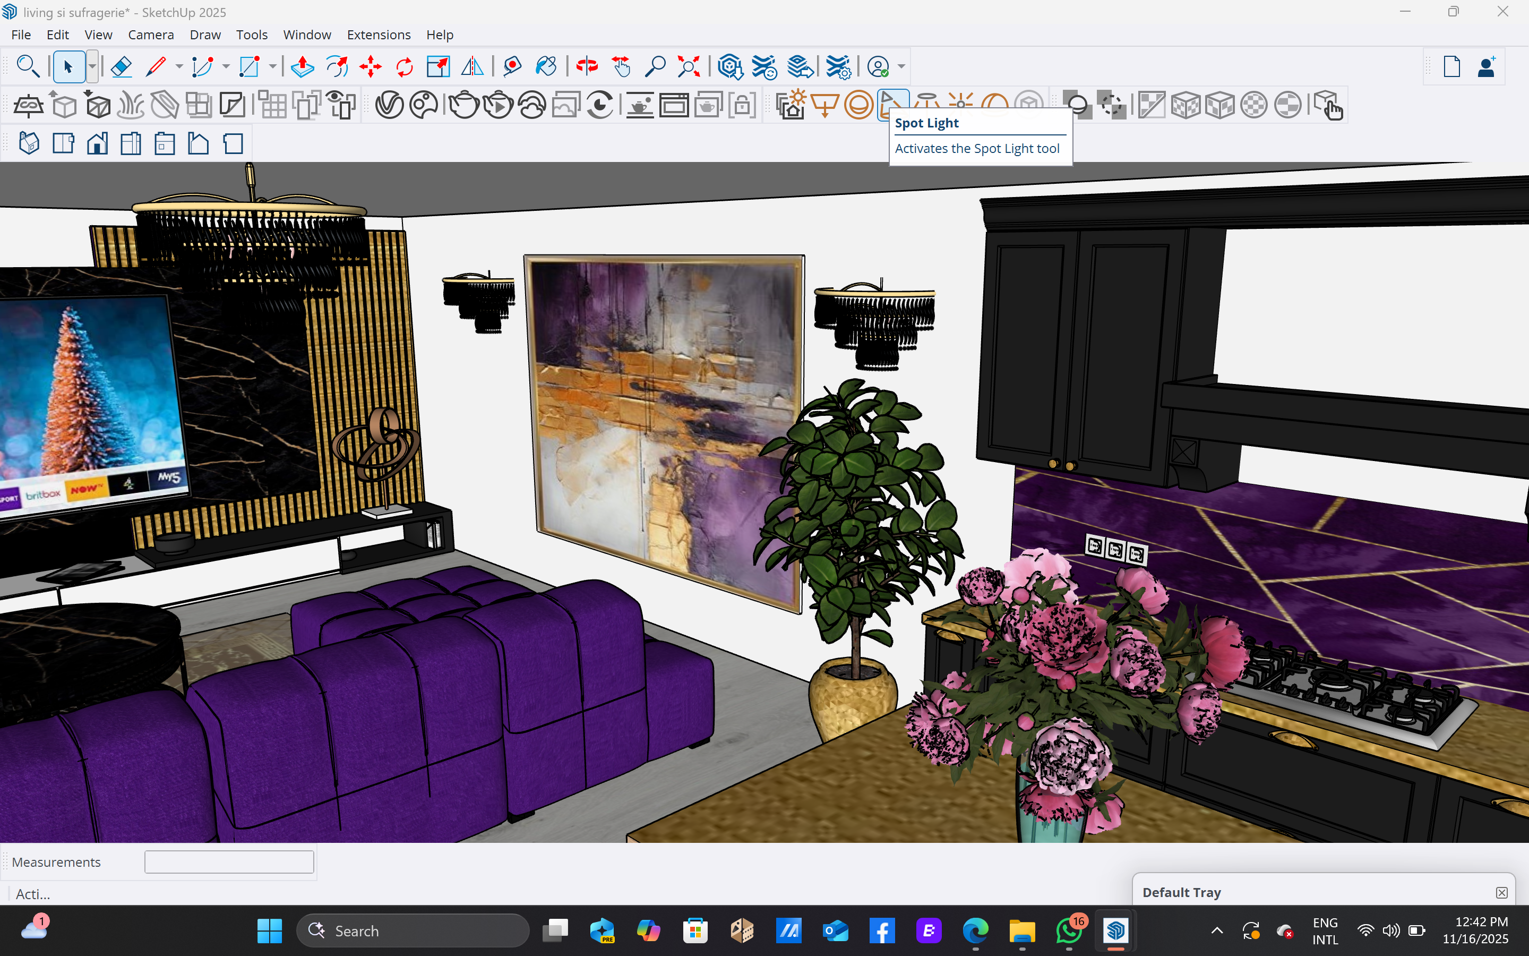Select the Paint Bucket tool
The width and height of the screenshot is (1529, 956).
[x=546, y=66]
